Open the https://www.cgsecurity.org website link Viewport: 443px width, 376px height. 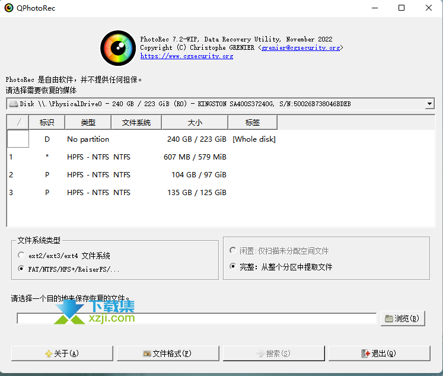(x=187, y=56)
